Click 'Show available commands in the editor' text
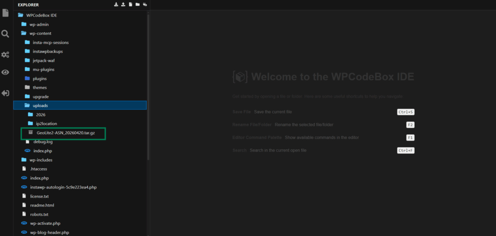 click(x=322, y=138)
